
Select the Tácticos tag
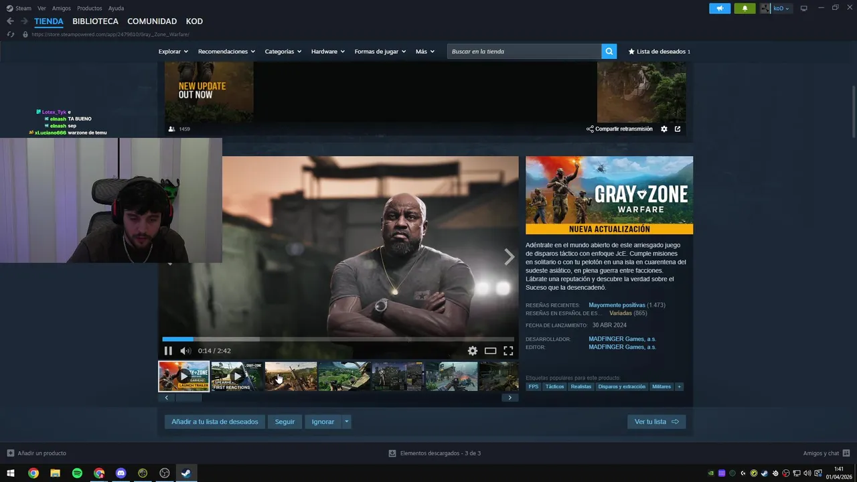coord(554,386)
